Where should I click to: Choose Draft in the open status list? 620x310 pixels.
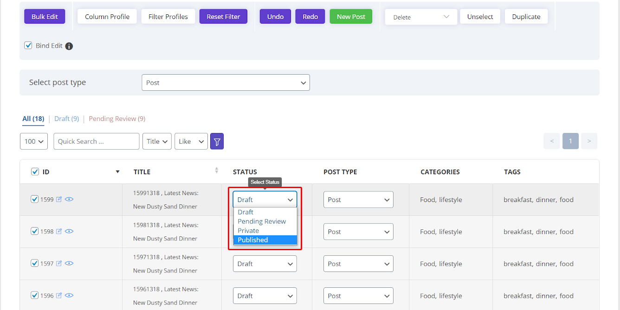[x=265, y=212]
